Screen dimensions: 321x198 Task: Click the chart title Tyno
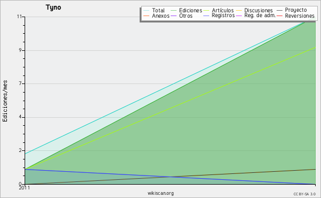[x=53, y=7]
